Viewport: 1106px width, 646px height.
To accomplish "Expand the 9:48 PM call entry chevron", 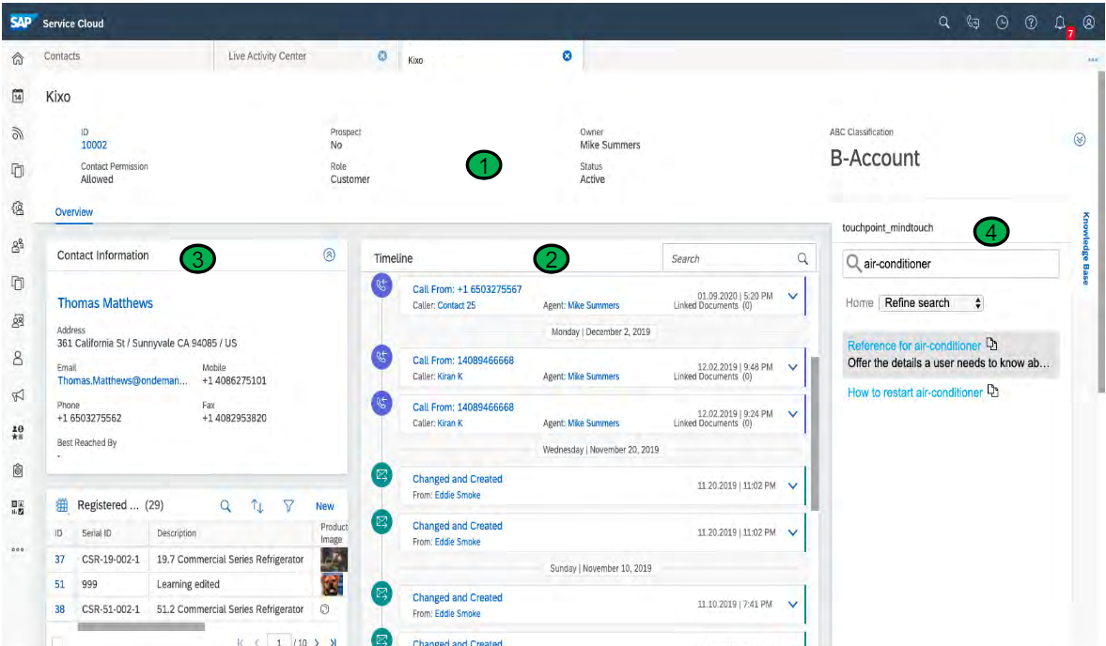I will pyautogui.click(x=793, y=368).
